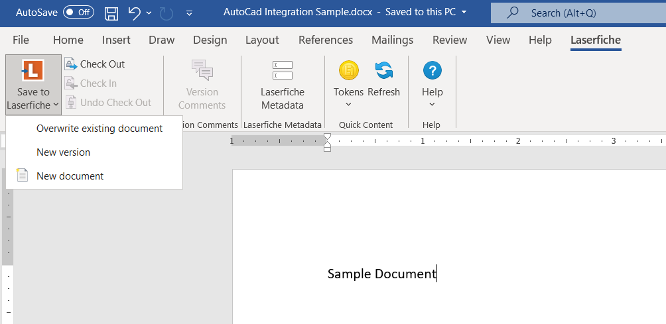This screenshot has width=666, height=324.
Task: Click the Check Out icon
Action: point(71,64)
